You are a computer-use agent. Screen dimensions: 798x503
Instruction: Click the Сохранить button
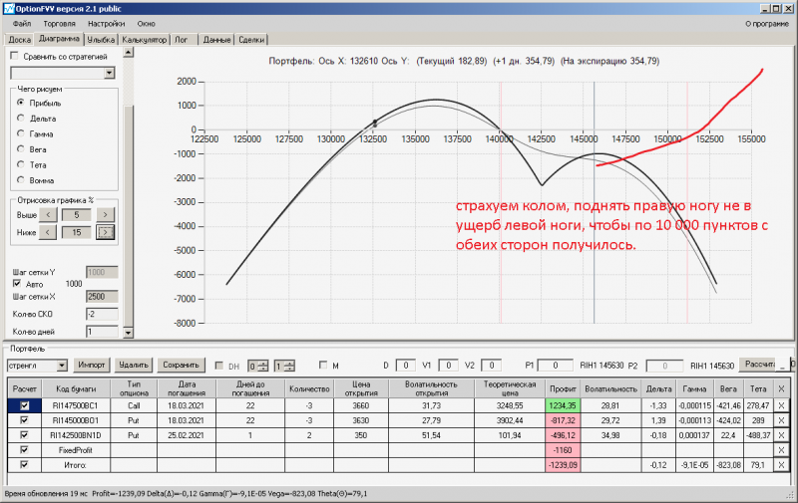pyautogui.click(x=181, y=365)
